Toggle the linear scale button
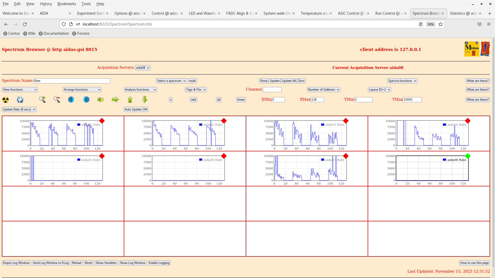Image resolution: width=495 pixels, height=278 pixels. tap(241, 100)
